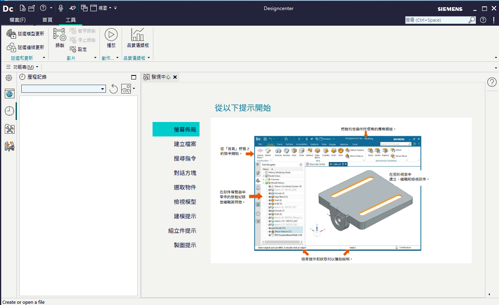The height and width of the screenshot is (305, 499).
Task: Click the voice command microphone icon
Action: (x=61, y=8)
